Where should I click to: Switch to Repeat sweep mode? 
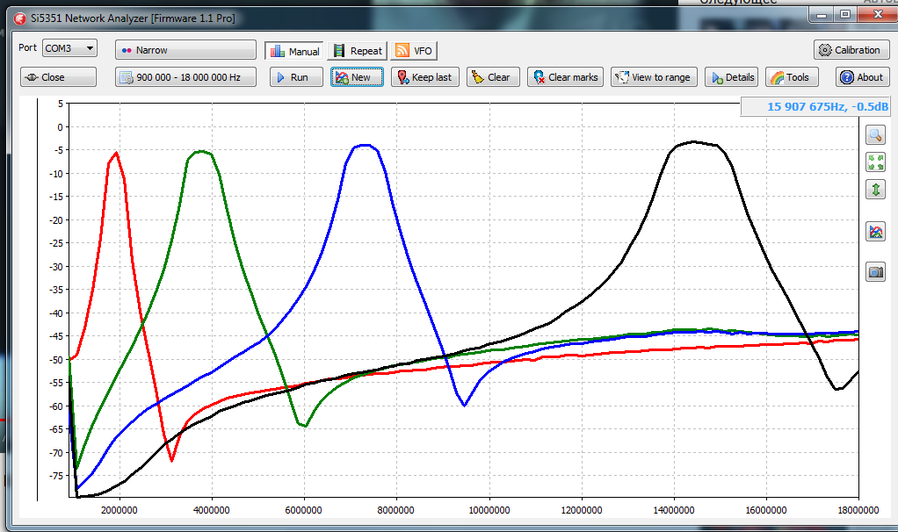358,51
